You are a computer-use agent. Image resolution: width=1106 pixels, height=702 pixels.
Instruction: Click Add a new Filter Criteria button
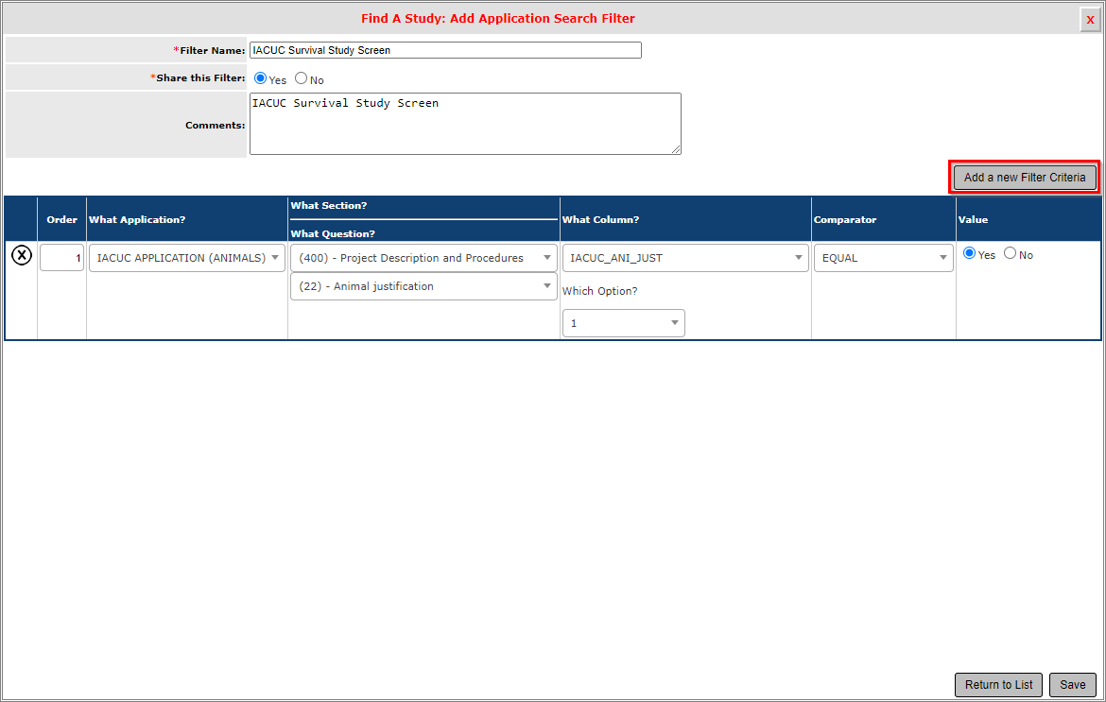point(1024,178)
